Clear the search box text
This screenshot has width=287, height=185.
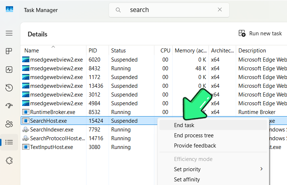pyautogui.click(x=220, y=9)
